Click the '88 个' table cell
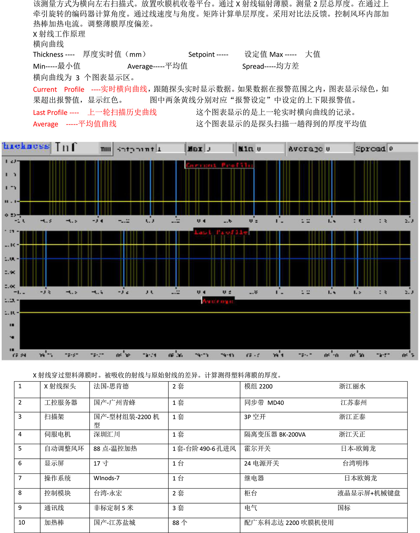This screenshot has height=533, width=420. point(180,522)
